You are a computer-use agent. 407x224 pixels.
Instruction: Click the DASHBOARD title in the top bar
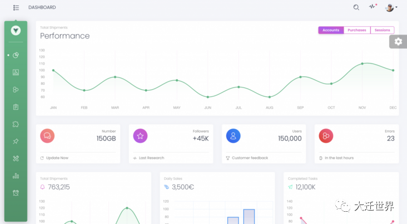[42, 7]
